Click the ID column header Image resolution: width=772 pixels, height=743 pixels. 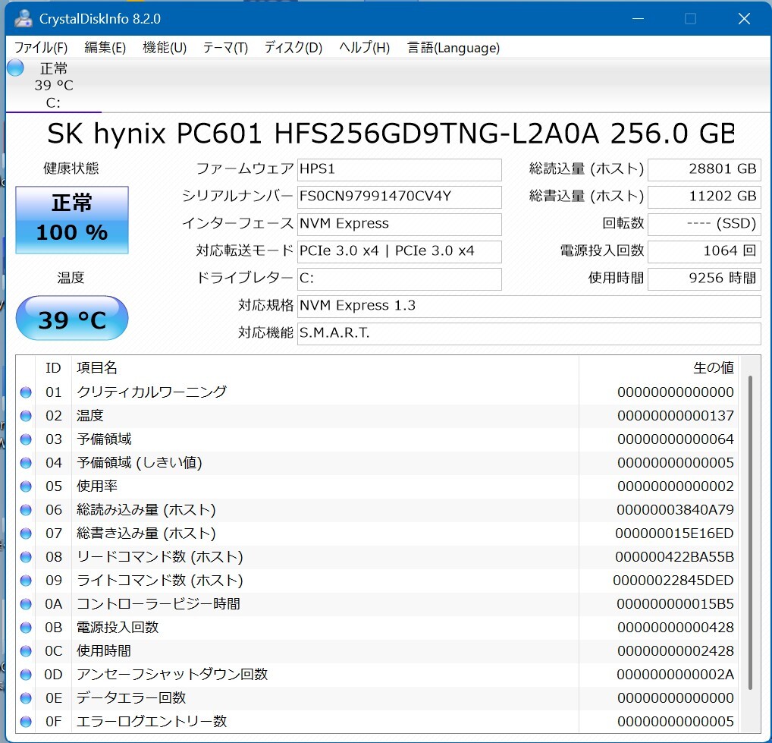click(53, 367)
